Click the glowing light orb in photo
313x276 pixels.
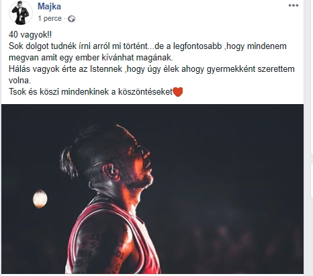[x=40, y=199]
